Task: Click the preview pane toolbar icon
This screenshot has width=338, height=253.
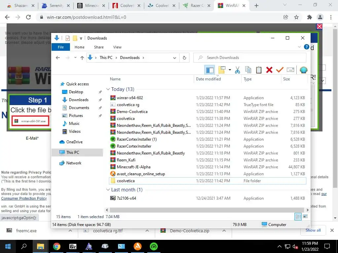Action: click(210, 70)
